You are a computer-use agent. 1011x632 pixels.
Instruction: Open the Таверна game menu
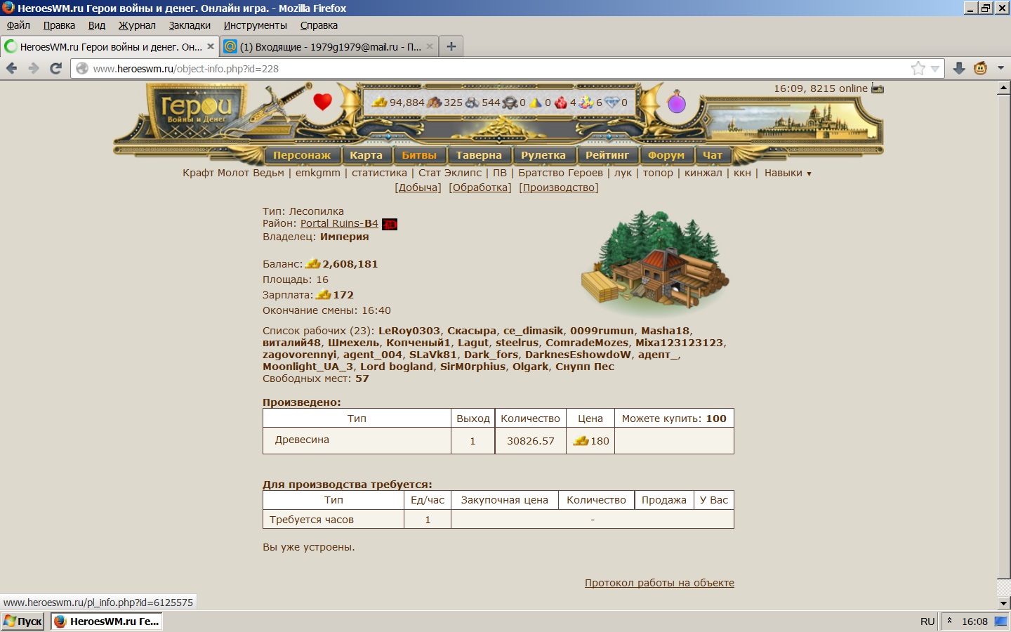pos(479,155)
